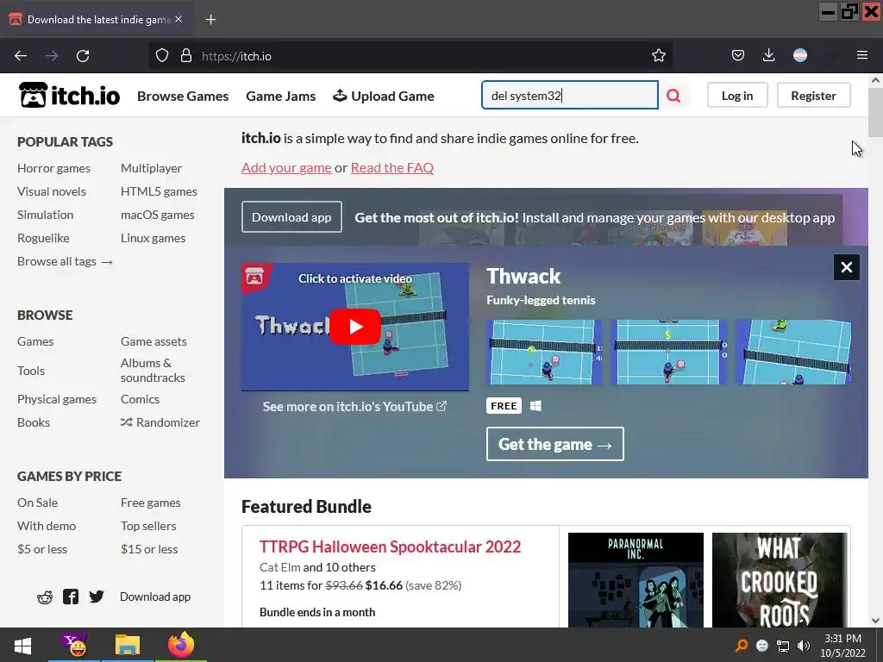Open Yahoo Messenger from the taskbar
Viewport: 883px width, 662px height.
tap(74, 645)
